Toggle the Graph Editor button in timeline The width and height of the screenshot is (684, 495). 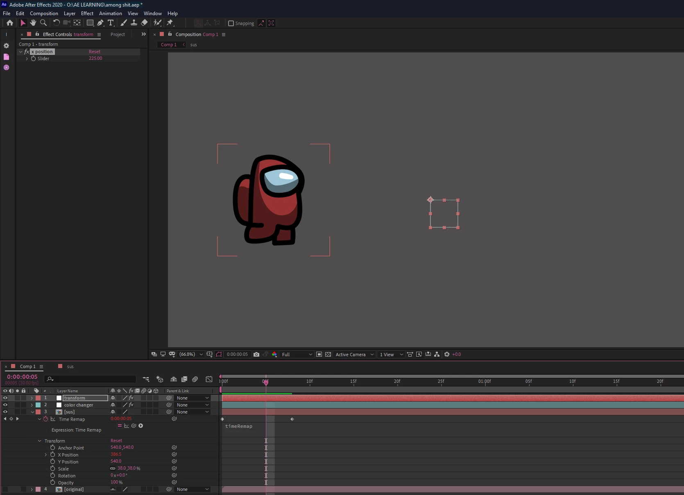[x=209, y=379]
